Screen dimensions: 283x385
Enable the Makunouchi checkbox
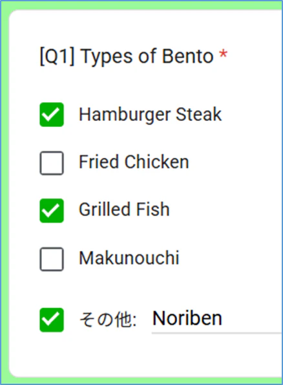(x=52, y=259)
